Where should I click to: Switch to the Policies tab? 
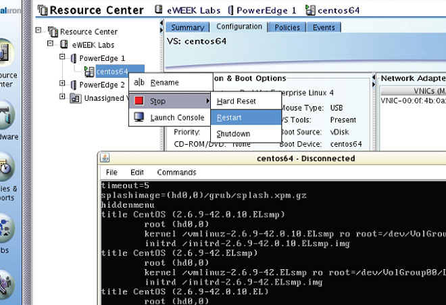point(287,28)
